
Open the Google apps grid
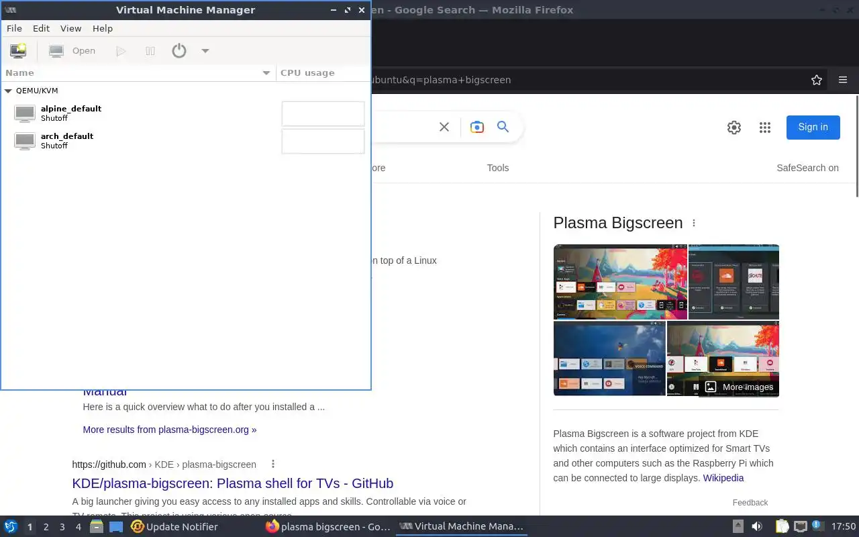pyautogui.click(x=765, y=128)
